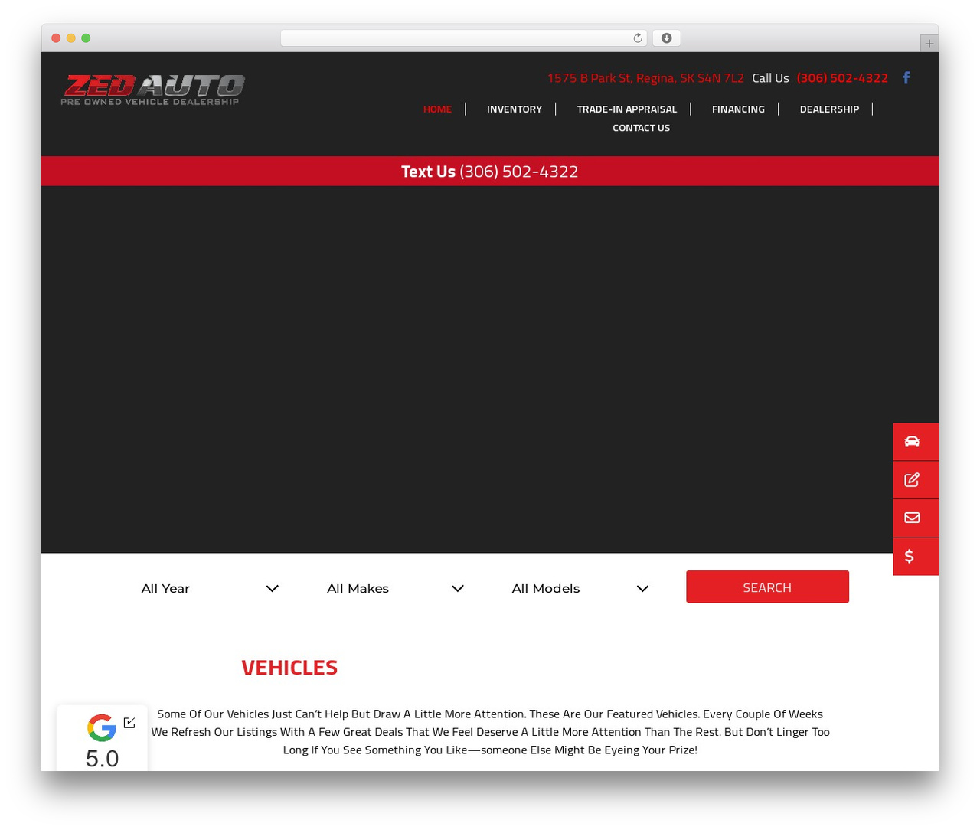Click the red Search button
The height and width of the screenshot is (830, 980).
[767, 587]
